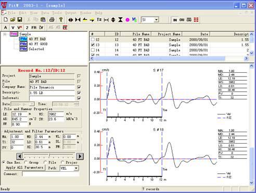Viewport: 256px width, 193px height.
Task: Click the vertical expand arrows icon
Action: point(113,20)
